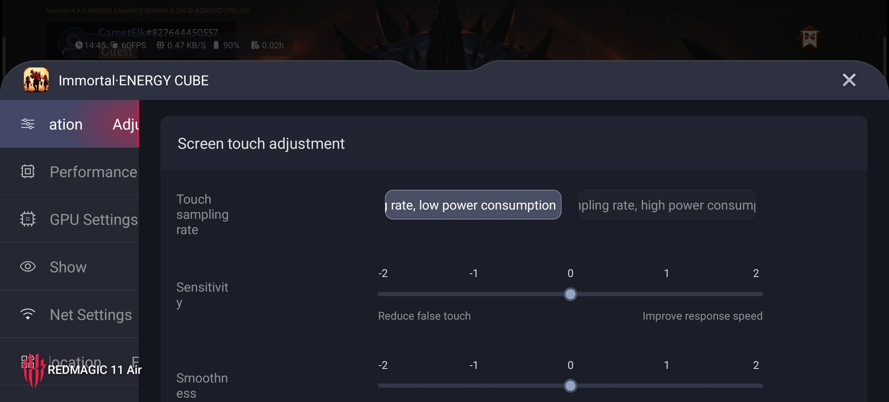Open the Show settings tab
This screenshot has height=402, width=889.
click(68, 267)
